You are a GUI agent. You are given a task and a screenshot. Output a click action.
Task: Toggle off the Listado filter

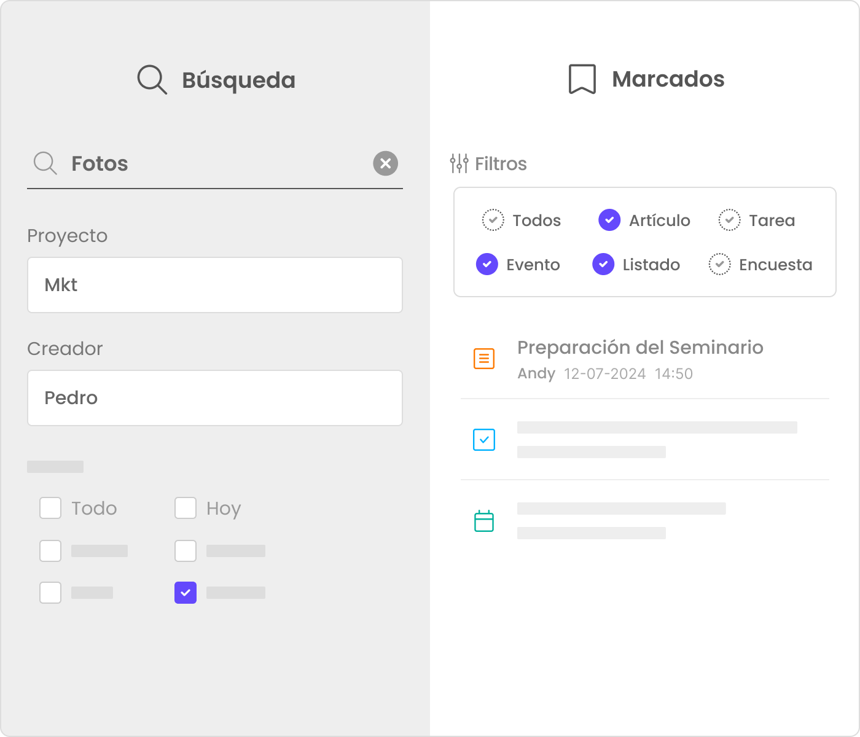coord(603,265)
